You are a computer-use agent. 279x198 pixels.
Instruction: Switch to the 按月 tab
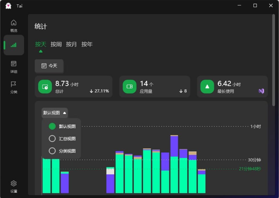(x=71, y=44)
